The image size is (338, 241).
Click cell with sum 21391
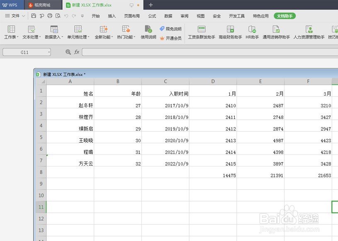tap(260, 172)
